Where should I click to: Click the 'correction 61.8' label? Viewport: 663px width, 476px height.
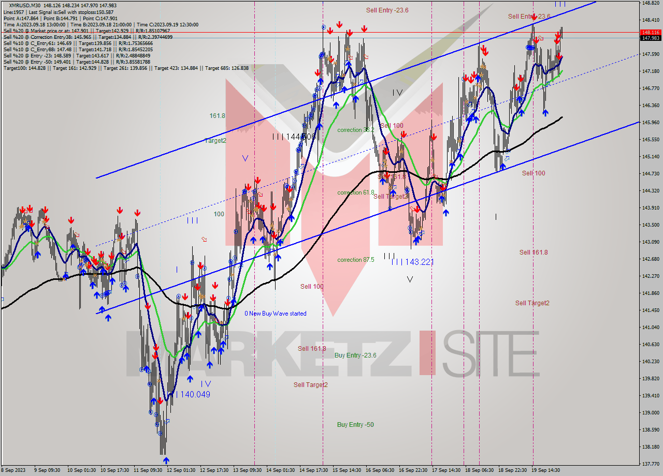(x=356, y=192)
